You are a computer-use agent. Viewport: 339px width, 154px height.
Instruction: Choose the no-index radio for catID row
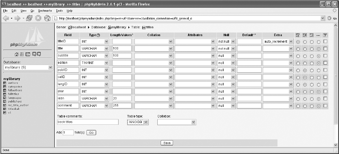tap(319, 78)
